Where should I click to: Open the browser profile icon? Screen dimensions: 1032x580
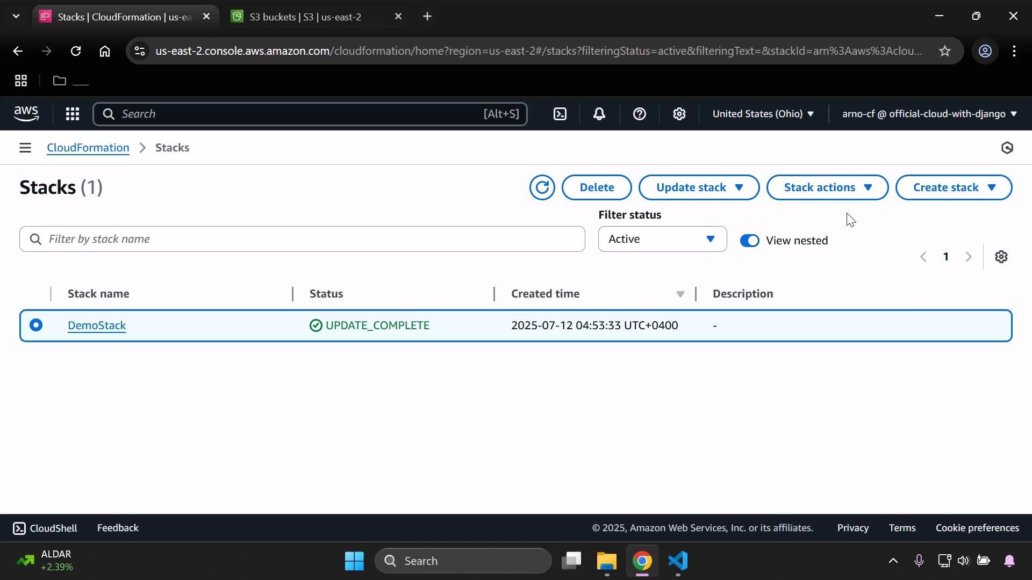[985, 51]
